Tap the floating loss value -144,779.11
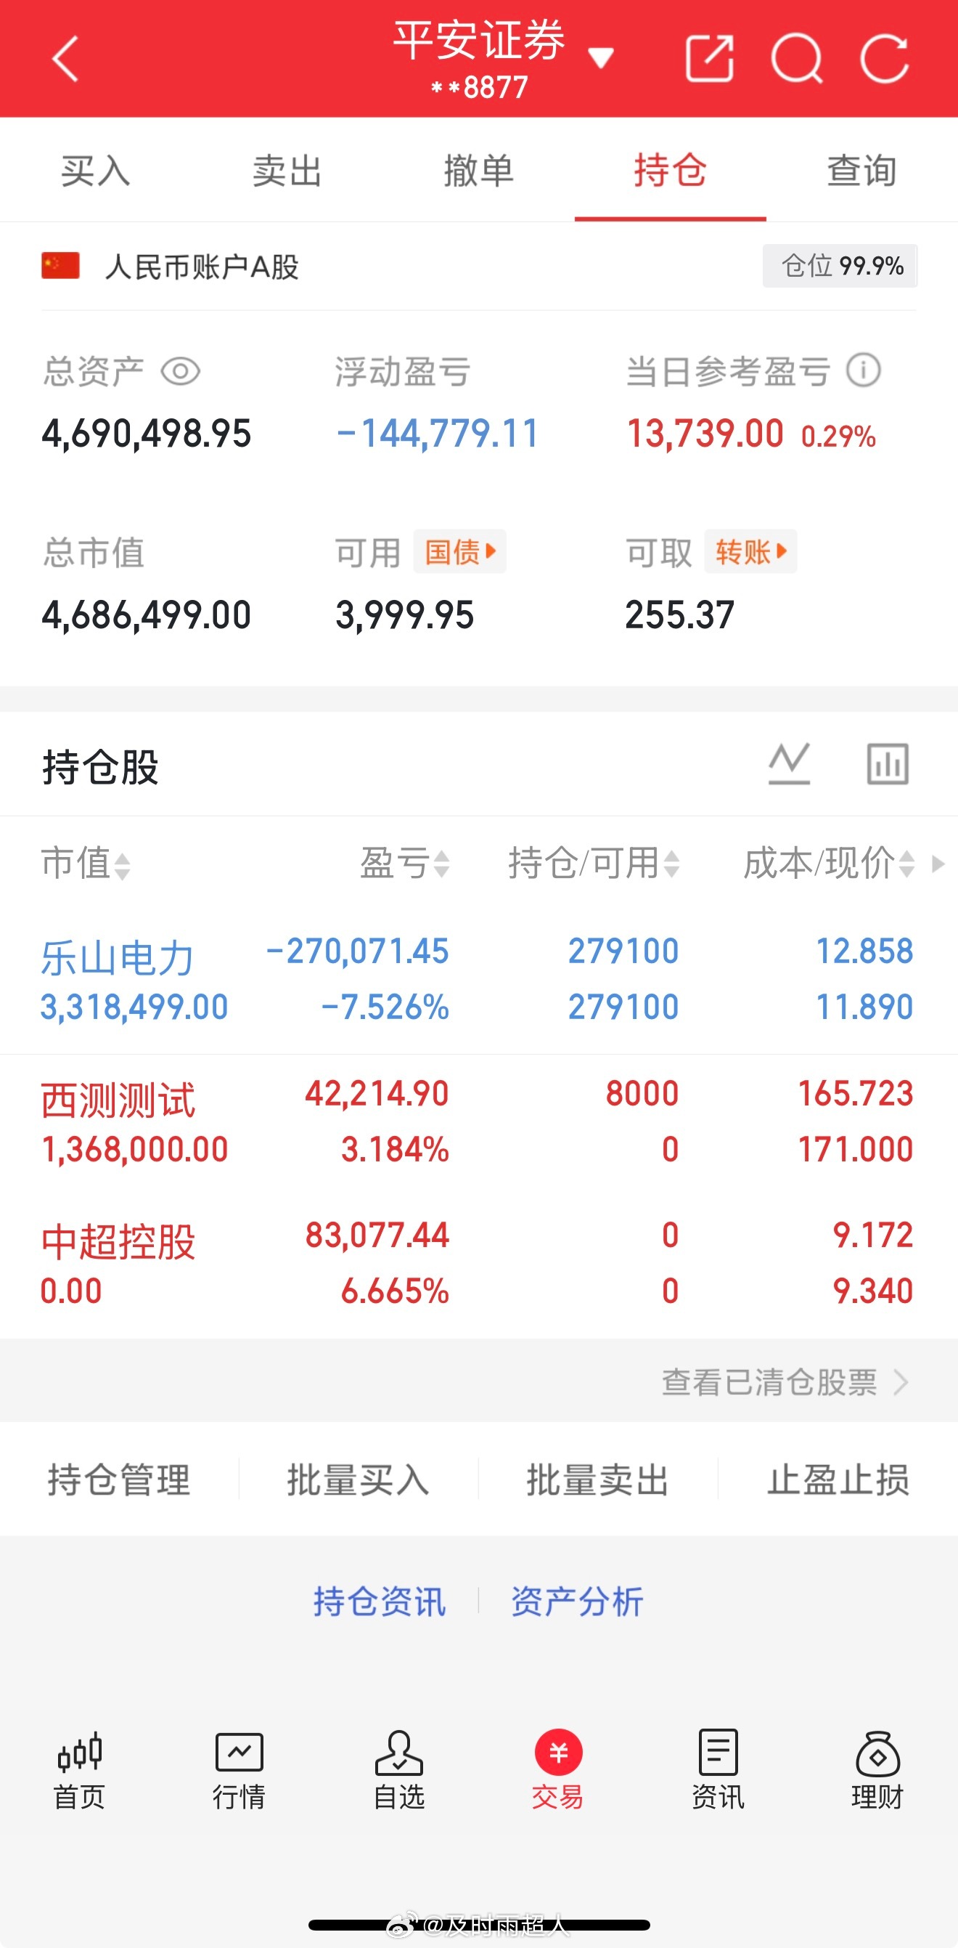The height and width of the screenshot is (1948, 958). pyautogui.click(x=438, y=434)
